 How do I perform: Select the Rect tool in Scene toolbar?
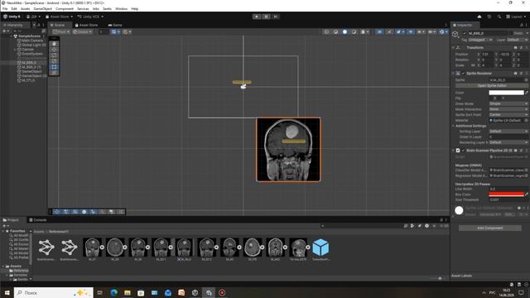click(54, 67)
